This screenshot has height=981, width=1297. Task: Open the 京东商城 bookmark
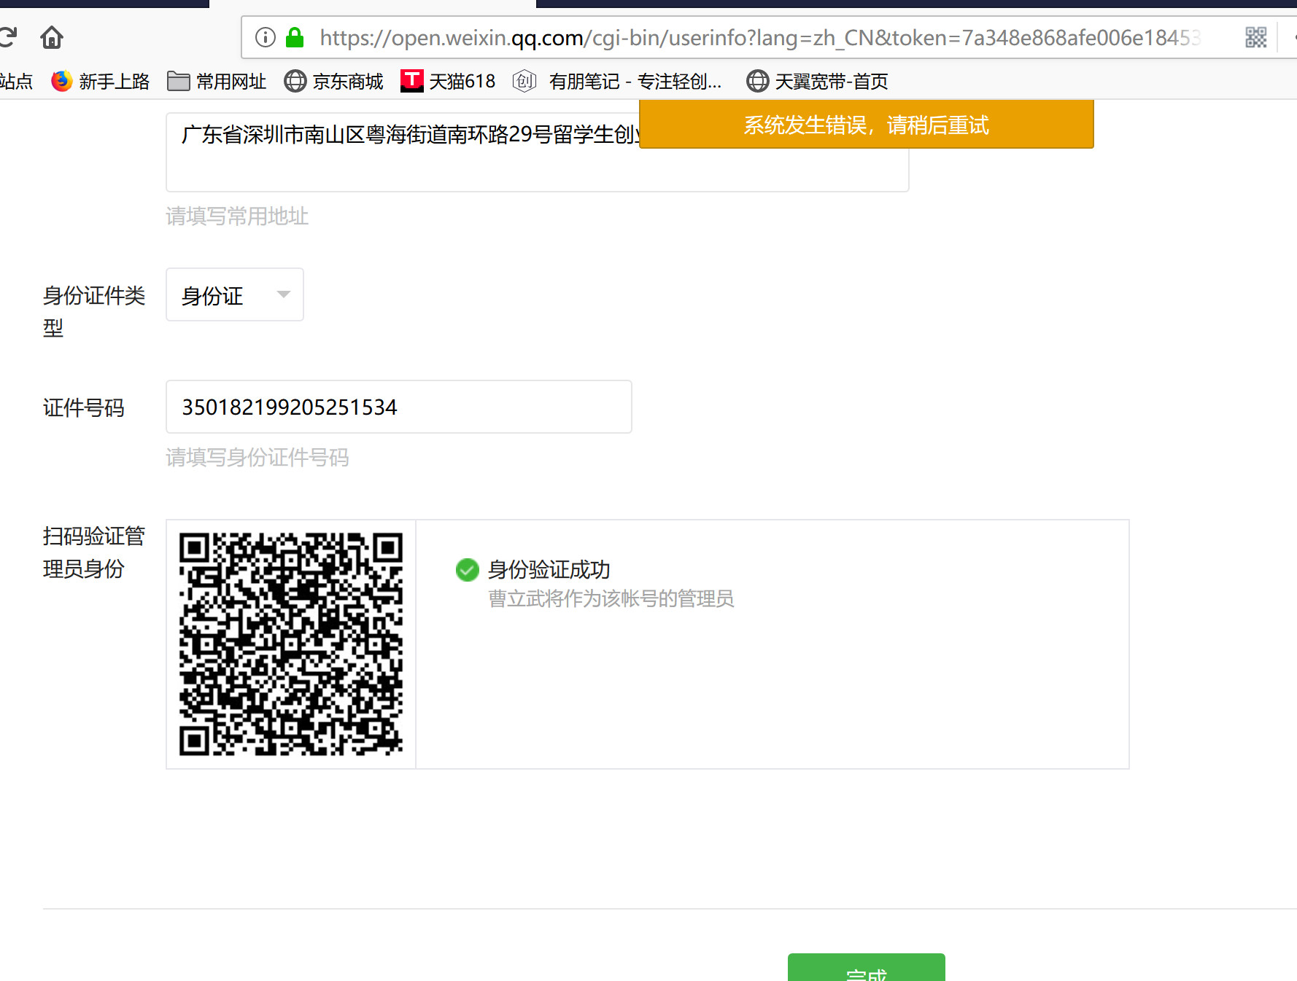334,81
